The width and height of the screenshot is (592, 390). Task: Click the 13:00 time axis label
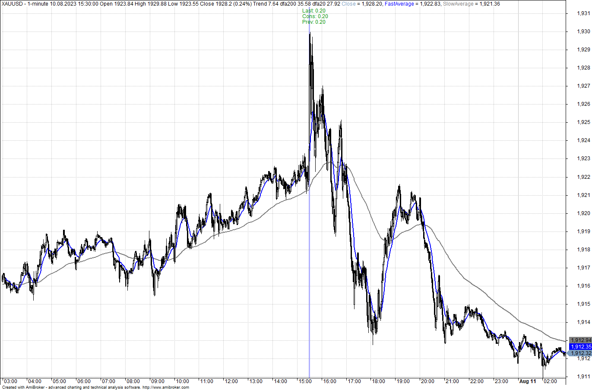point(256,381)
